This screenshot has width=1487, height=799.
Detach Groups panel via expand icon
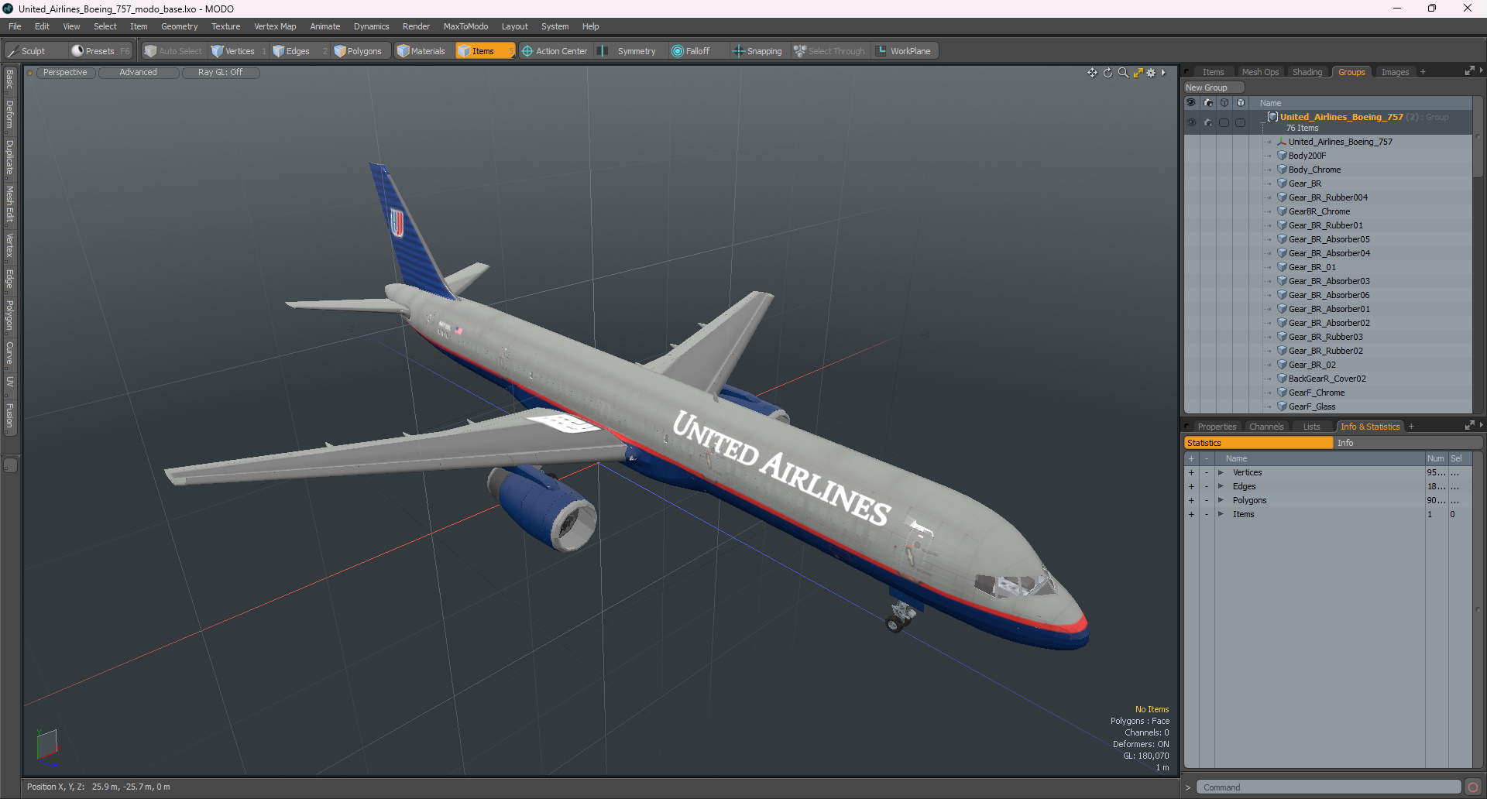tap(1469, 71)
